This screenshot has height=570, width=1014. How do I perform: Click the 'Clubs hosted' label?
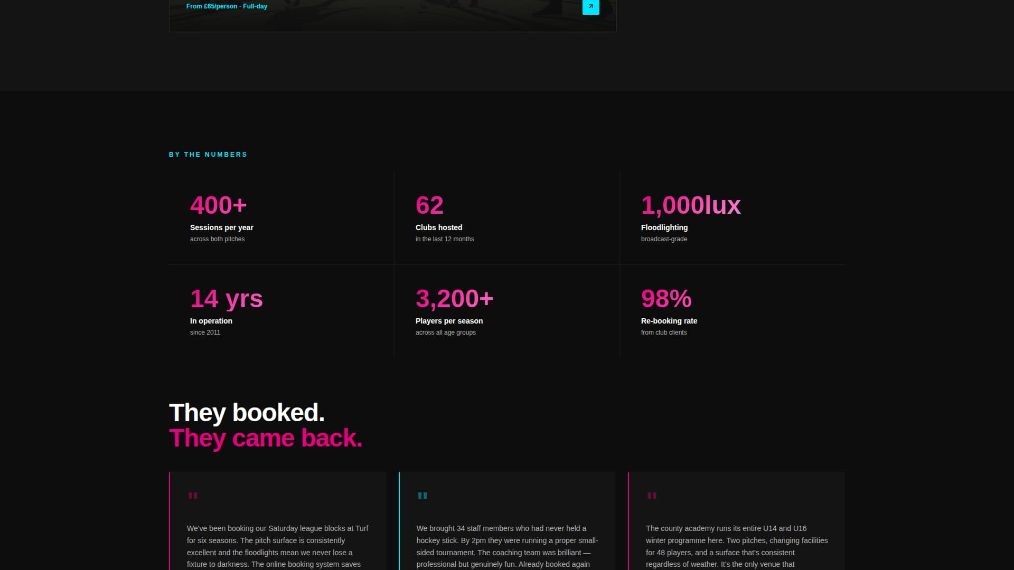439,227
